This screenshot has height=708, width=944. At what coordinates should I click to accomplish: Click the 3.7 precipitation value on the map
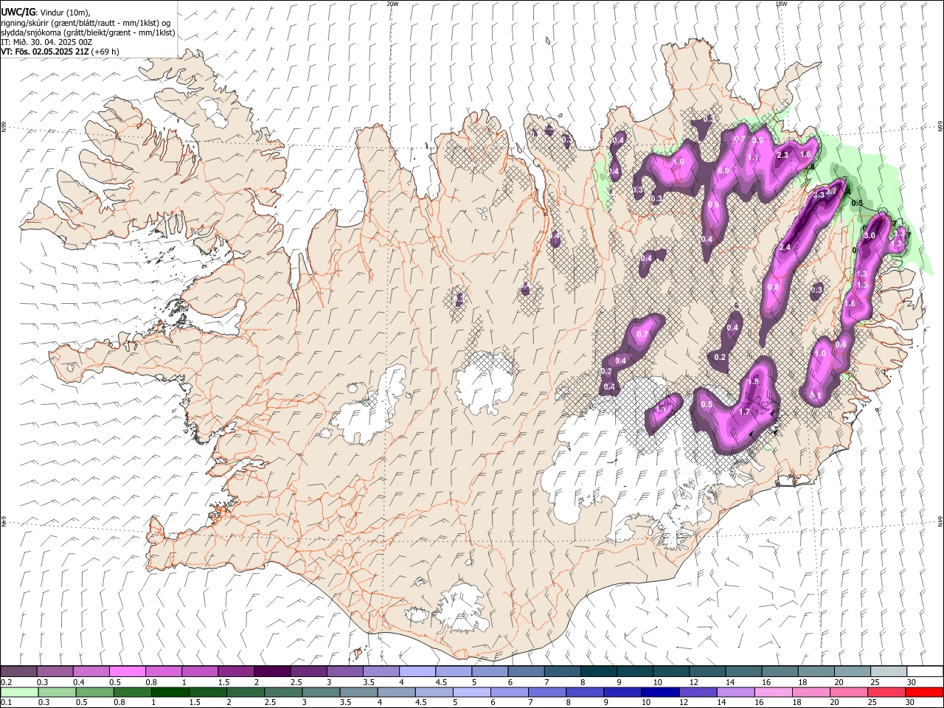(x=831, y=192)
